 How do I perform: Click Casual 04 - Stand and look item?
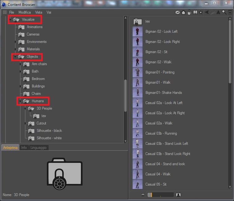pos(159,164)
